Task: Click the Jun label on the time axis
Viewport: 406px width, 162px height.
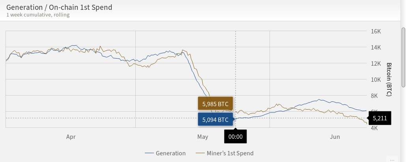Action: (335, 137)
